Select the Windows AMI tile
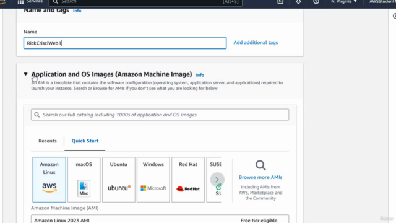This screenshot has width=396, height=223. coord(153,180)
